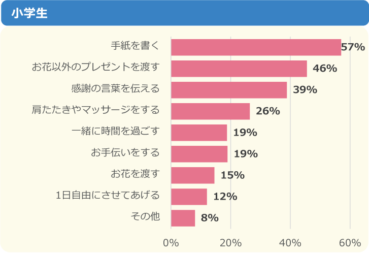Viewport: 369px width, 253px height.
Task: Select the bar for 1日自由にさせてあげる
Action: tap(189, 197)
